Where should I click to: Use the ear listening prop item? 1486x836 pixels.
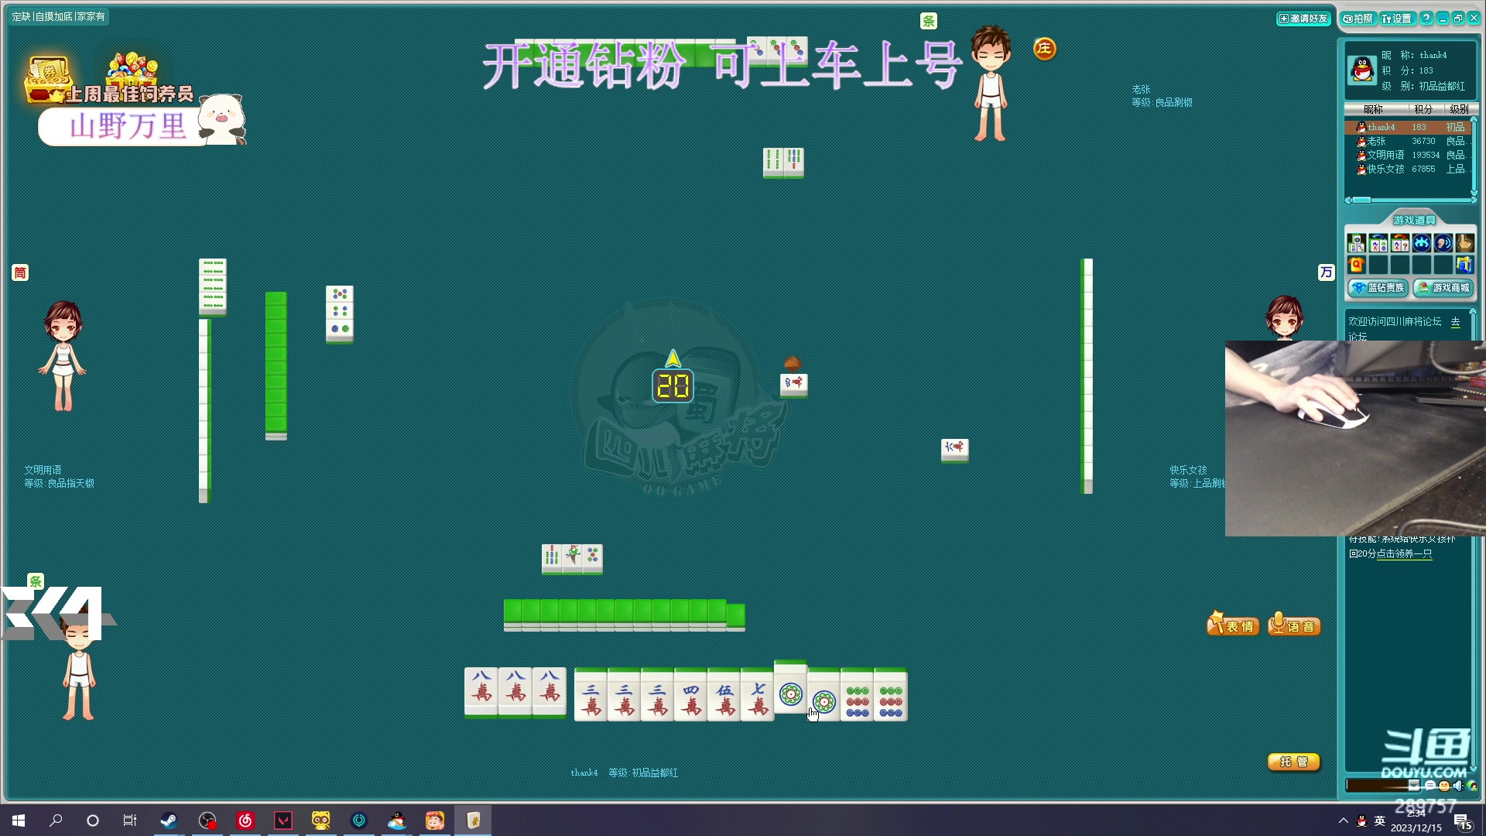tap(1443, 242)
